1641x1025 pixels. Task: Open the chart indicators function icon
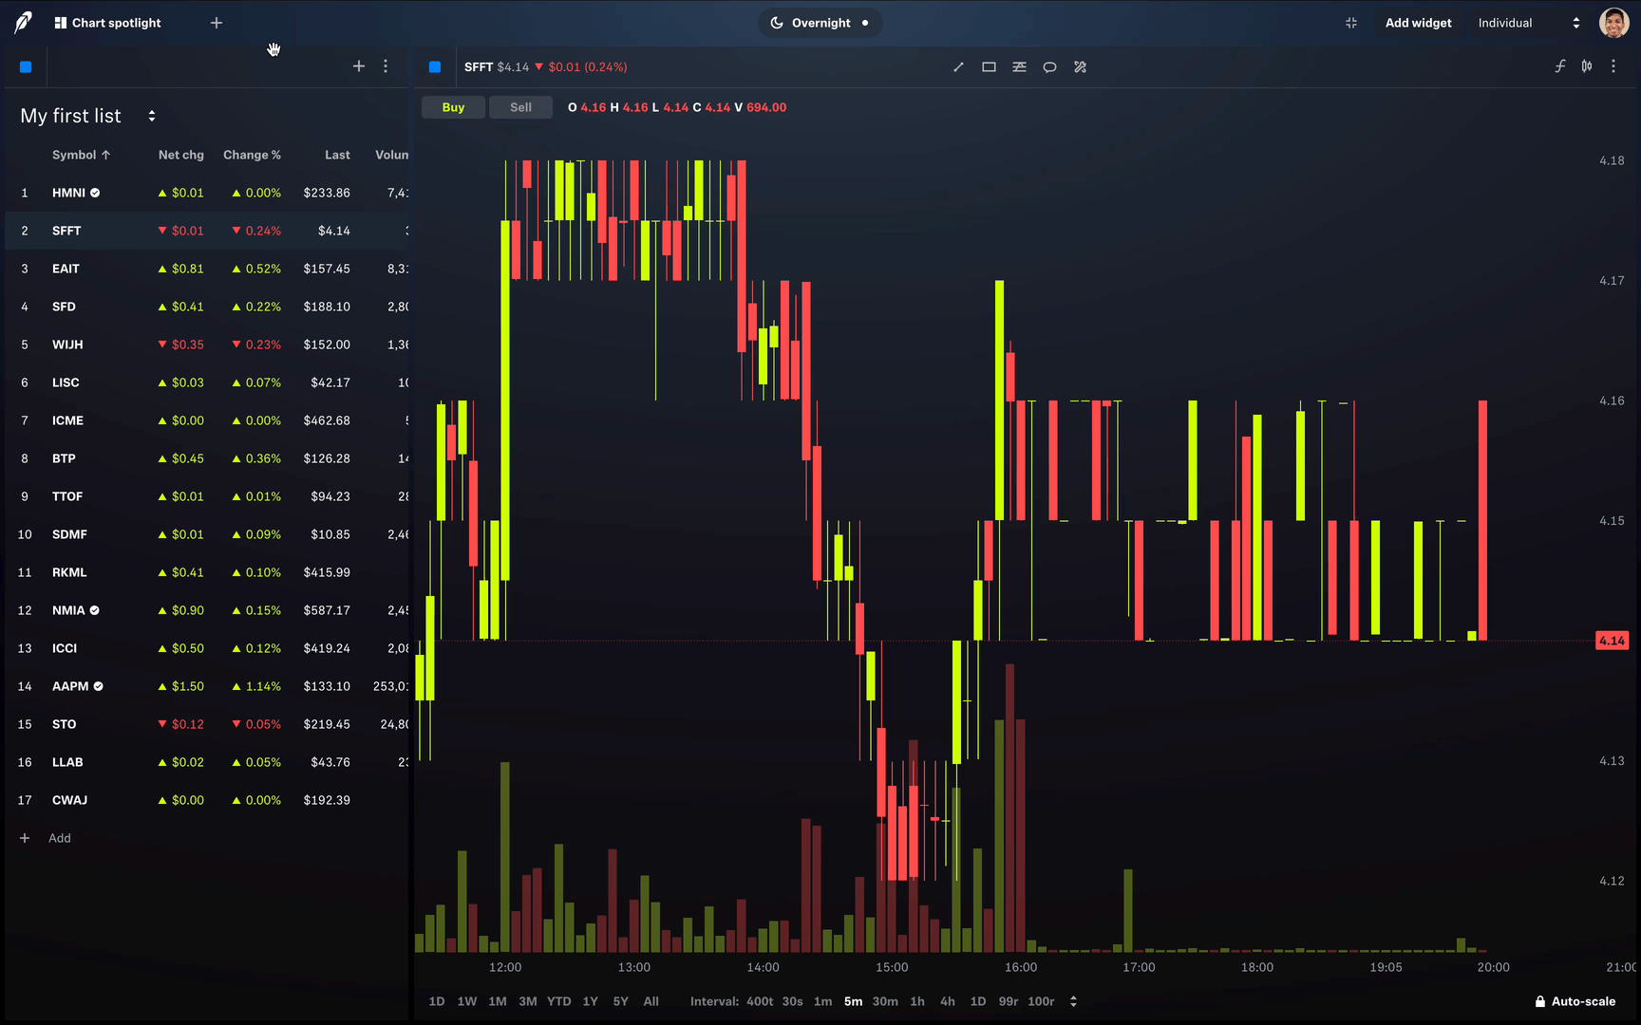click(x=1559, y=66)
